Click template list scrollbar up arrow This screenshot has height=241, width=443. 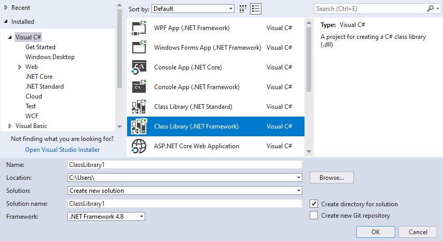tap(309, 23)
